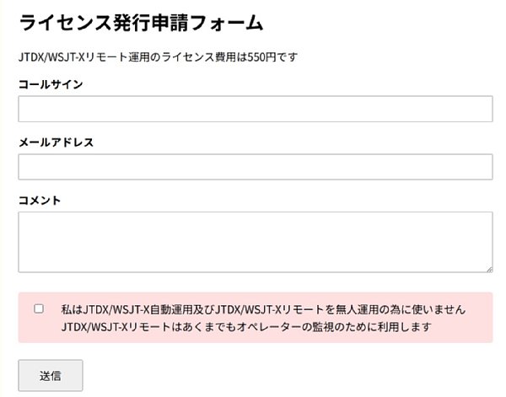Click the word ライセンス in the page title

[60, 23]
